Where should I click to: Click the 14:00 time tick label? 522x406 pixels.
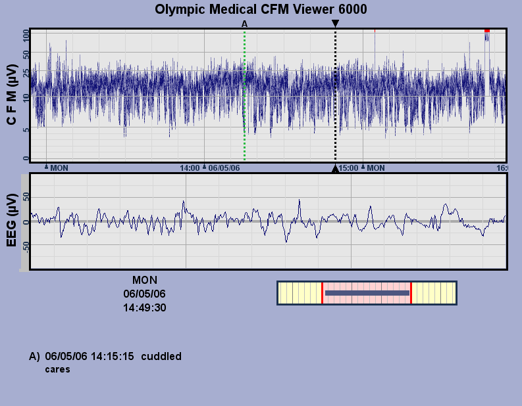[x=190, y=168]
